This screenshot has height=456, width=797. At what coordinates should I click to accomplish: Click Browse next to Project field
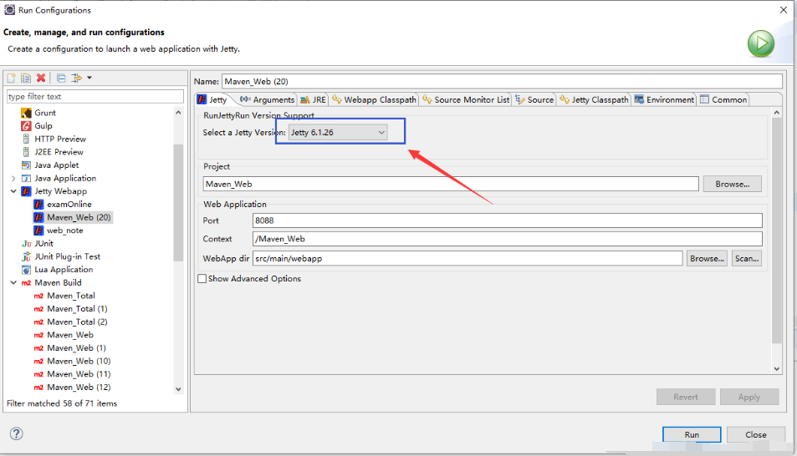tap(732, 184)
